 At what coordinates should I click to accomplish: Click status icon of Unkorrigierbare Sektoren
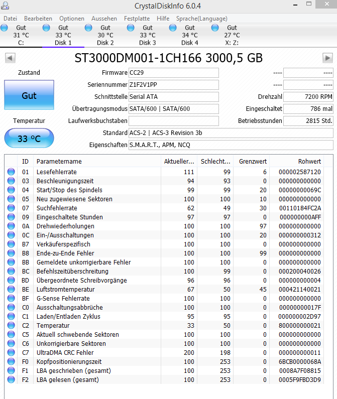click(x=11, y=343)
